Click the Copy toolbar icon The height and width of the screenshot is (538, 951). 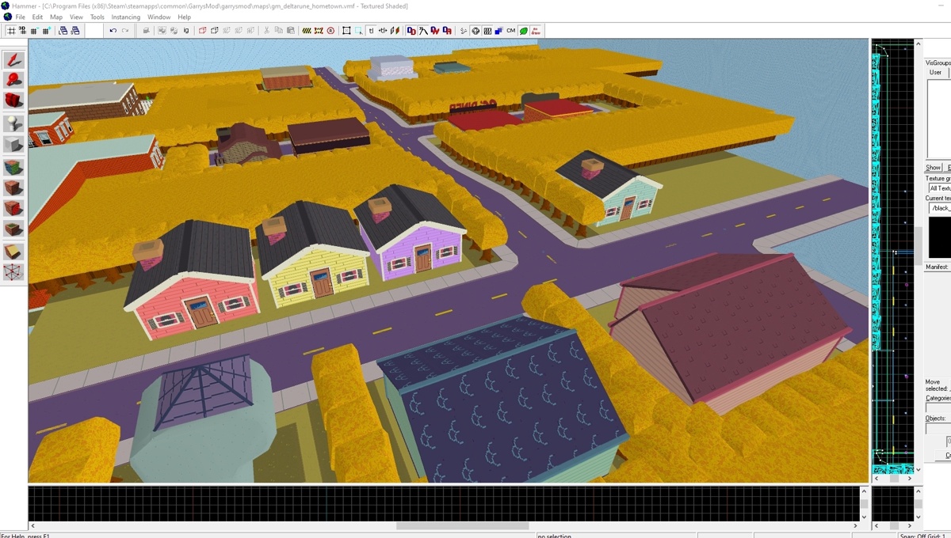(278, 31)
